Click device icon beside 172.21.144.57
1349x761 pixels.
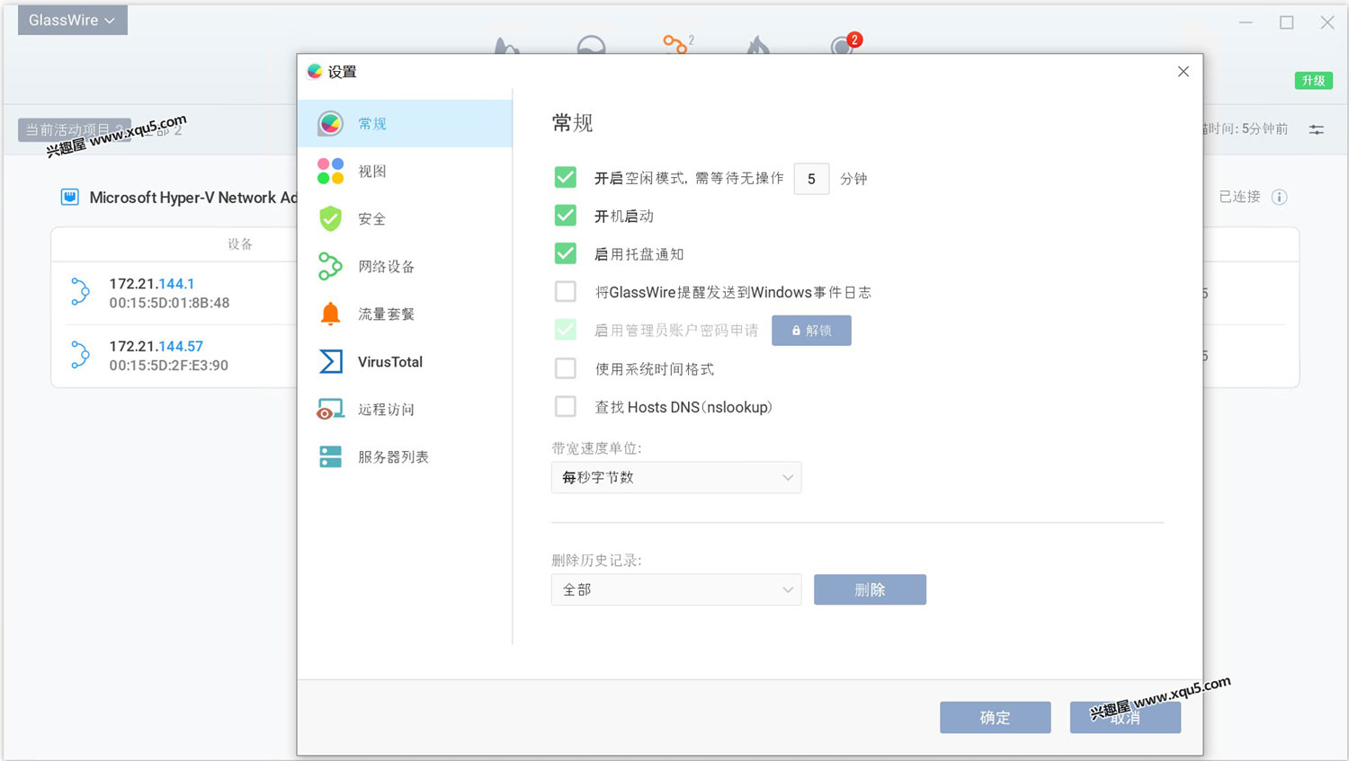point(80,355)
